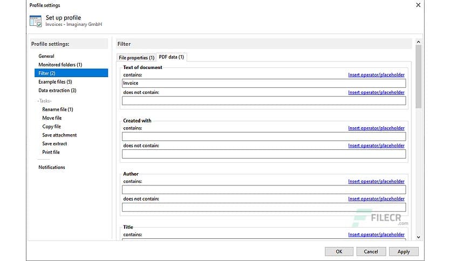Insert operator/placeholder for Text of document contains

point(376,75)
